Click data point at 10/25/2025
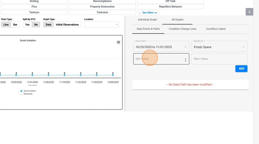Viewport: 259px width, 144px height. [x=16, y=75]
